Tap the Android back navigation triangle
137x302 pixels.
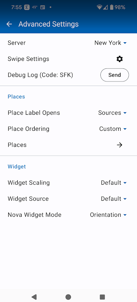click(x=34, y=297)
